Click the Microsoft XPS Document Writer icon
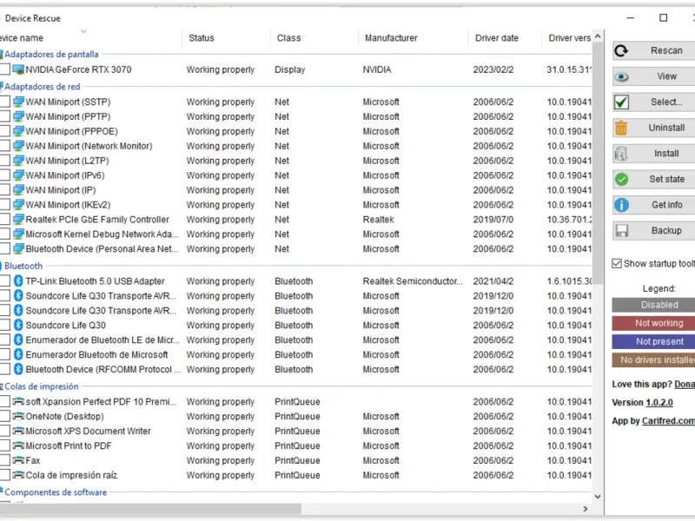The width and height of the screenshot is (695, 521). pyautogui.click(x=18, y=431)
